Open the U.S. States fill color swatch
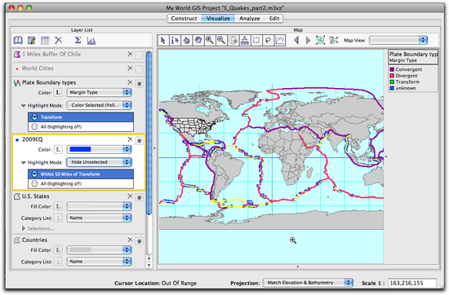This screenshot has width=449, height=295. pyautogui.click(x=99, y=206)
